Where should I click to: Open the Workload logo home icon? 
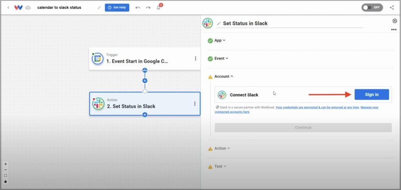(18, 8)
